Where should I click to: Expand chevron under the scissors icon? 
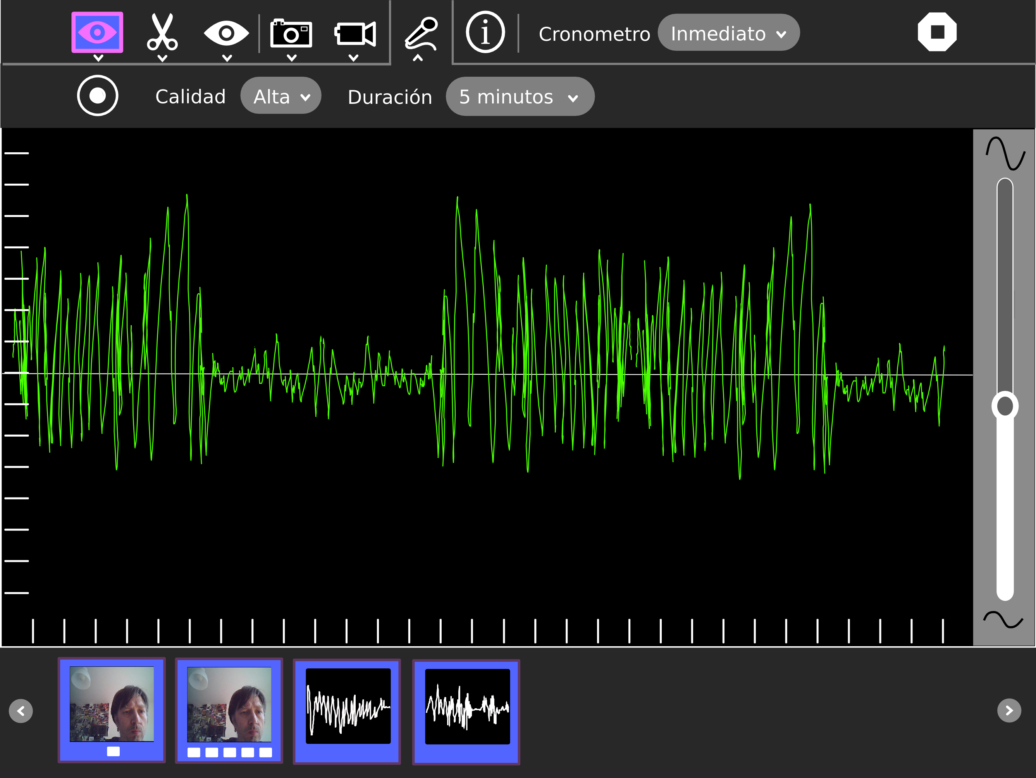point(162,58)
